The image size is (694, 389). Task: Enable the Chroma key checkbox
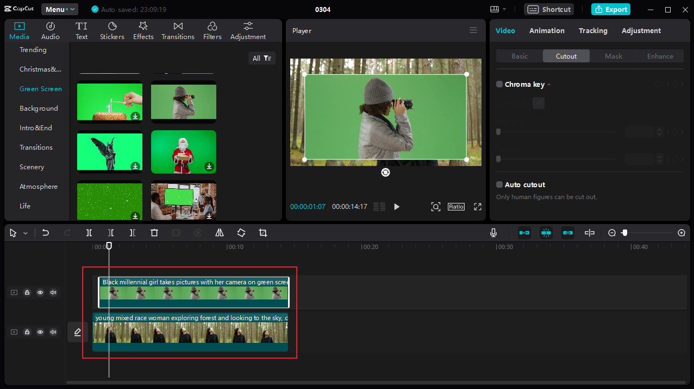(499, 84)
